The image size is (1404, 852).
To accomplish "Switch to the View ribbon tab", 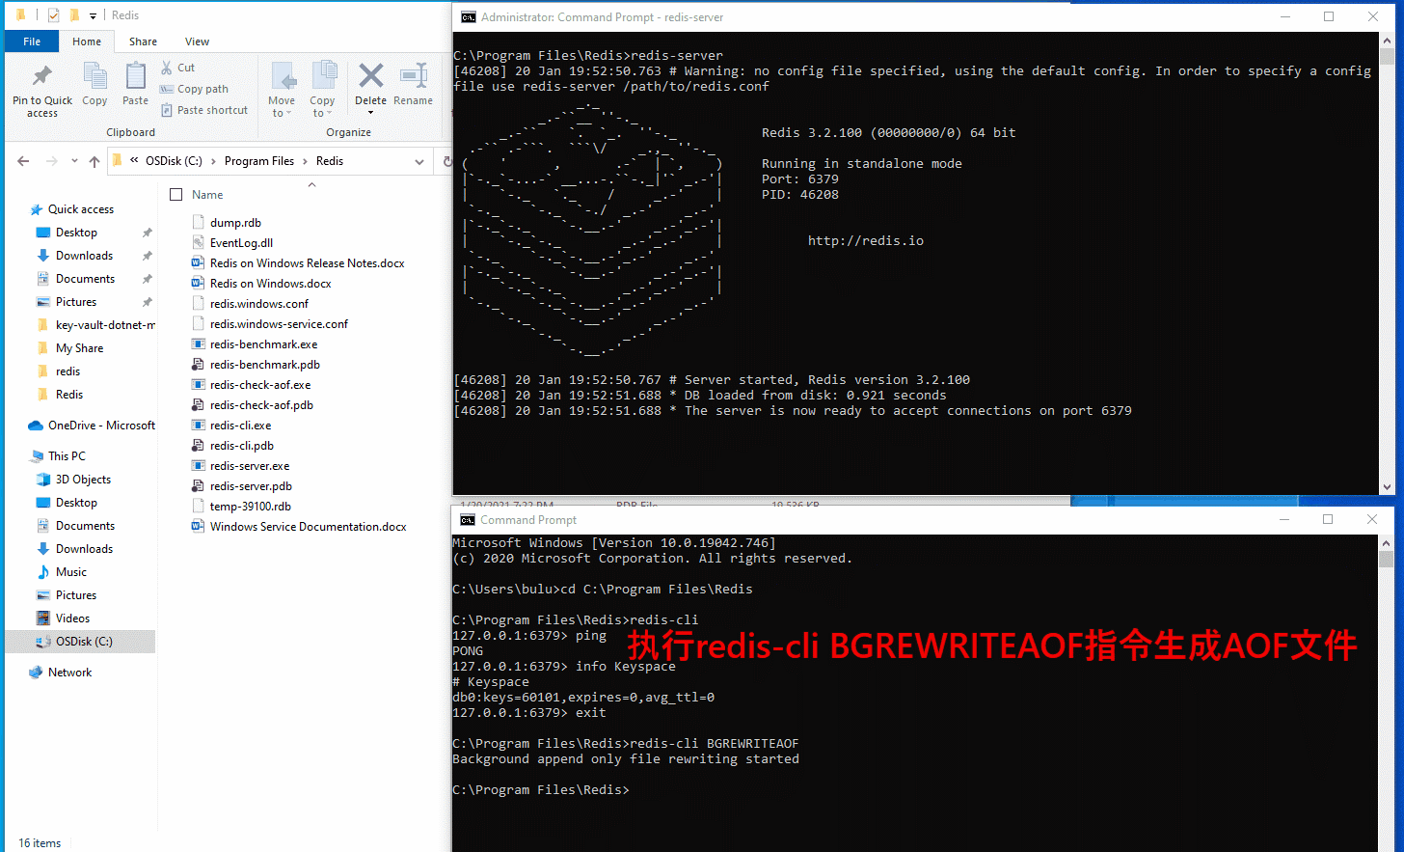I will pyautogui.click(x=197, y=41).
